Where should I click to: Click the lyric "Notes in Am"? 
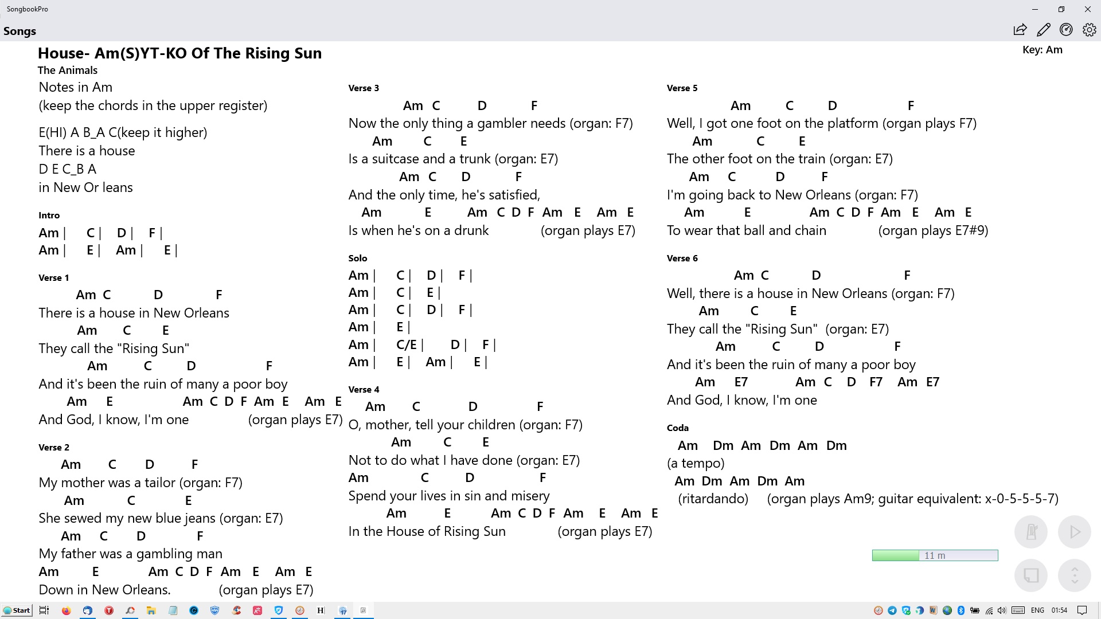(75, 87)
